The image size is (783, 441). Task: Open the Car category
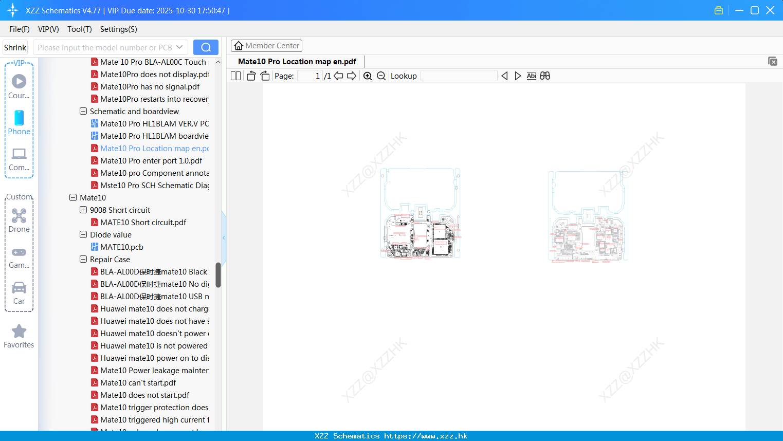19,293
